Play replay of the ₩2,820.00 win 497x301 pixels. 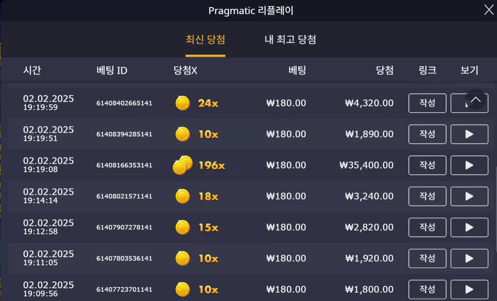click(x=469, y=227)
